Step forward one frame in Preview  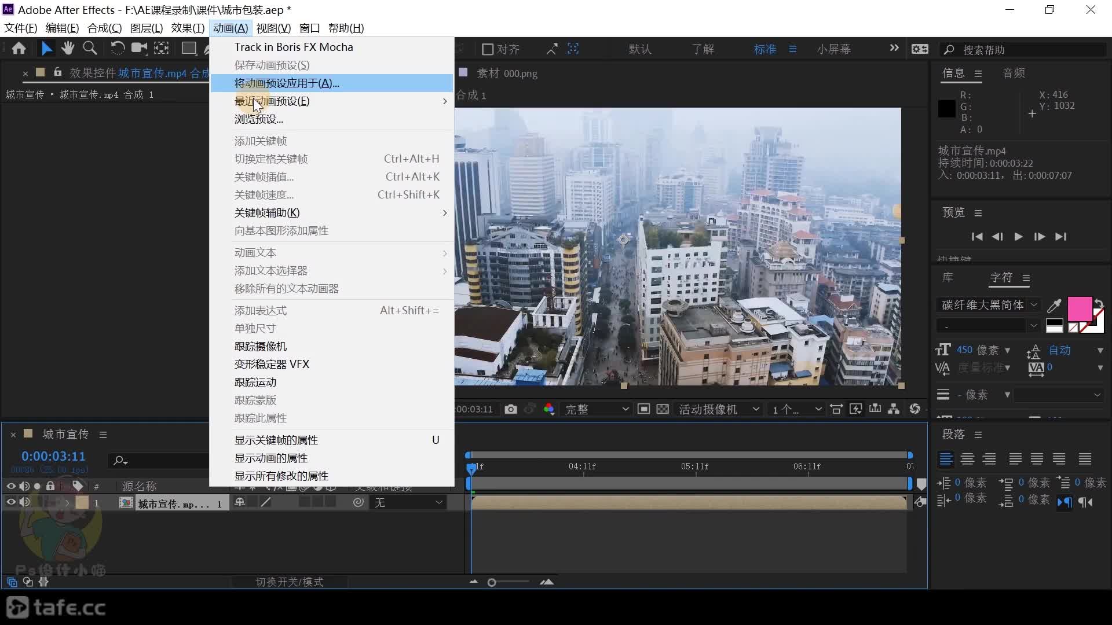(1040, 237)
